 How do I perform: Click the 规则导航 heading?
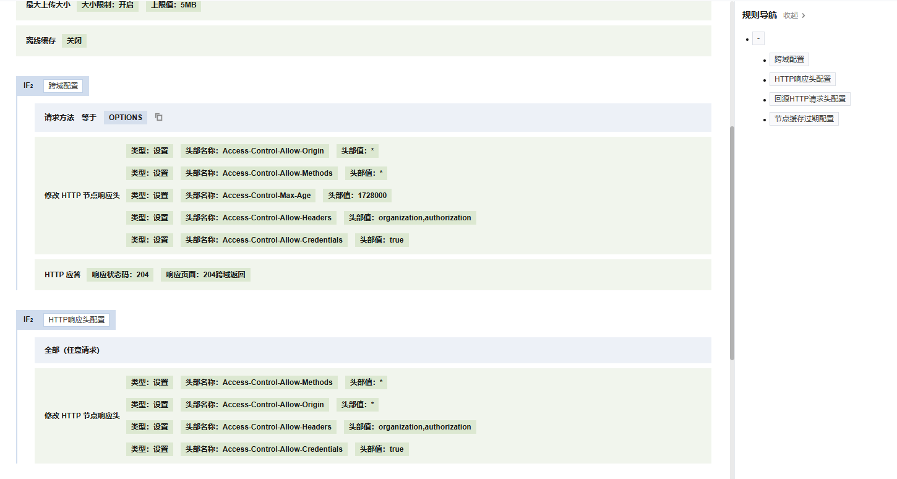tap(760, 15)
